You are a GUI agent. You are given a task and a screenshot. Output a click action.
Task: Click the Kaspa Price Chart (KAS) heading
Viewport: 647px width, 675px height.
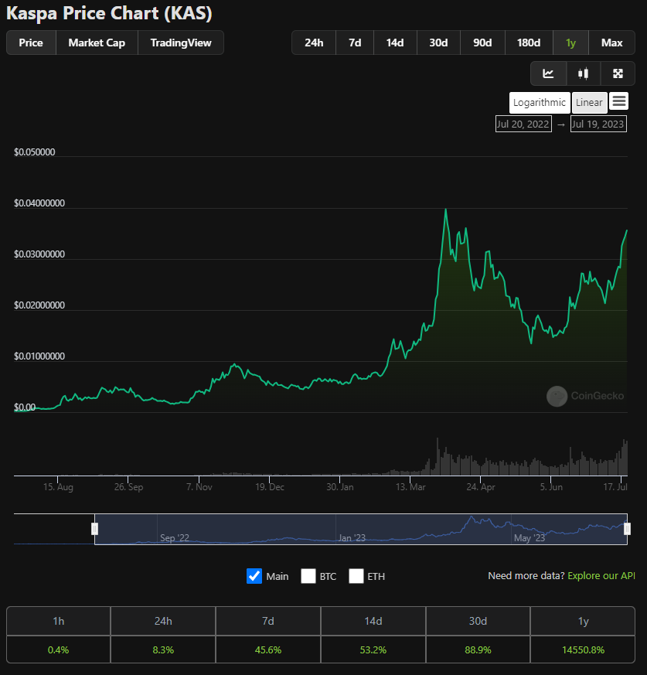point(109,13)
